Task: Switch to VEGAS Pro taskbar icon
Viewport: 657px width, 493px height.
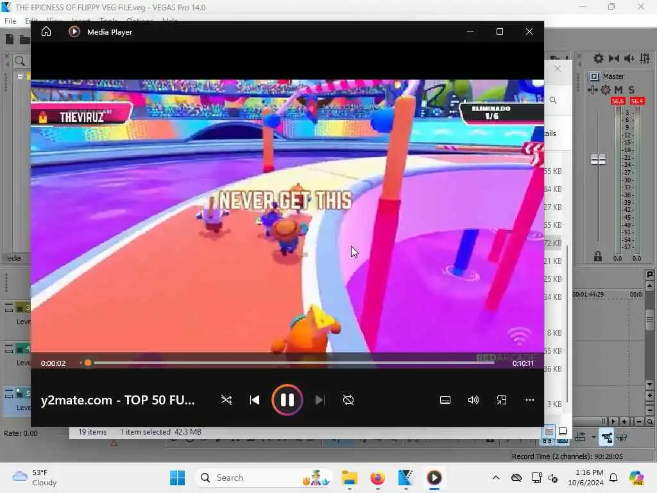Action: tap(405, 478)
